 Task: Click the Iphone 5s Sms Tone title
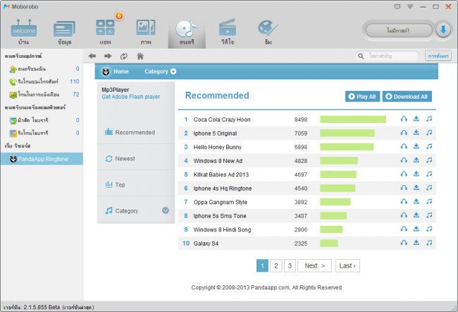(x=220, y=216)
